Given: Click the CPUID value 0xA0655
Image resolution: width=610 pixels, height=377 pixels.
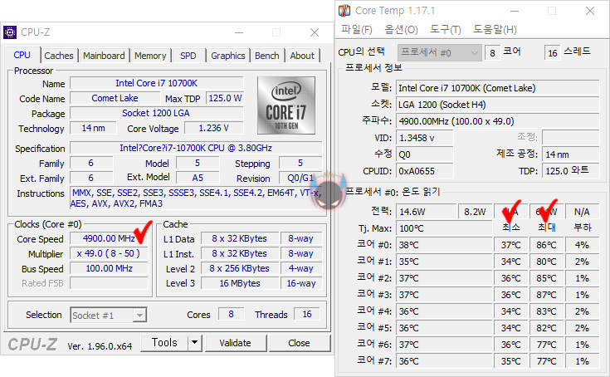Looking at the screenshot, I should point(425,171).
